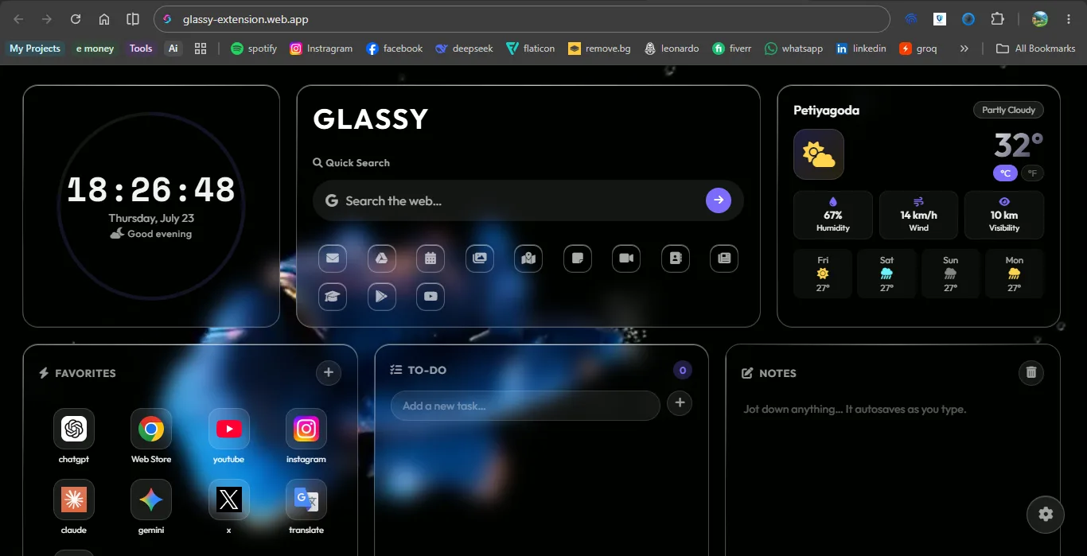The image size is (1087, 556).
Task: Open the video camera Meet shortcut
Action: 626,258
